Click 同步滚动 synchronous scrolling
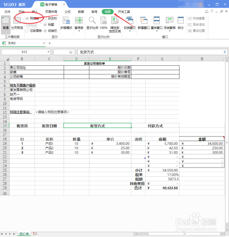The width and height of the screenshot is (229, 237). point(196,25)
